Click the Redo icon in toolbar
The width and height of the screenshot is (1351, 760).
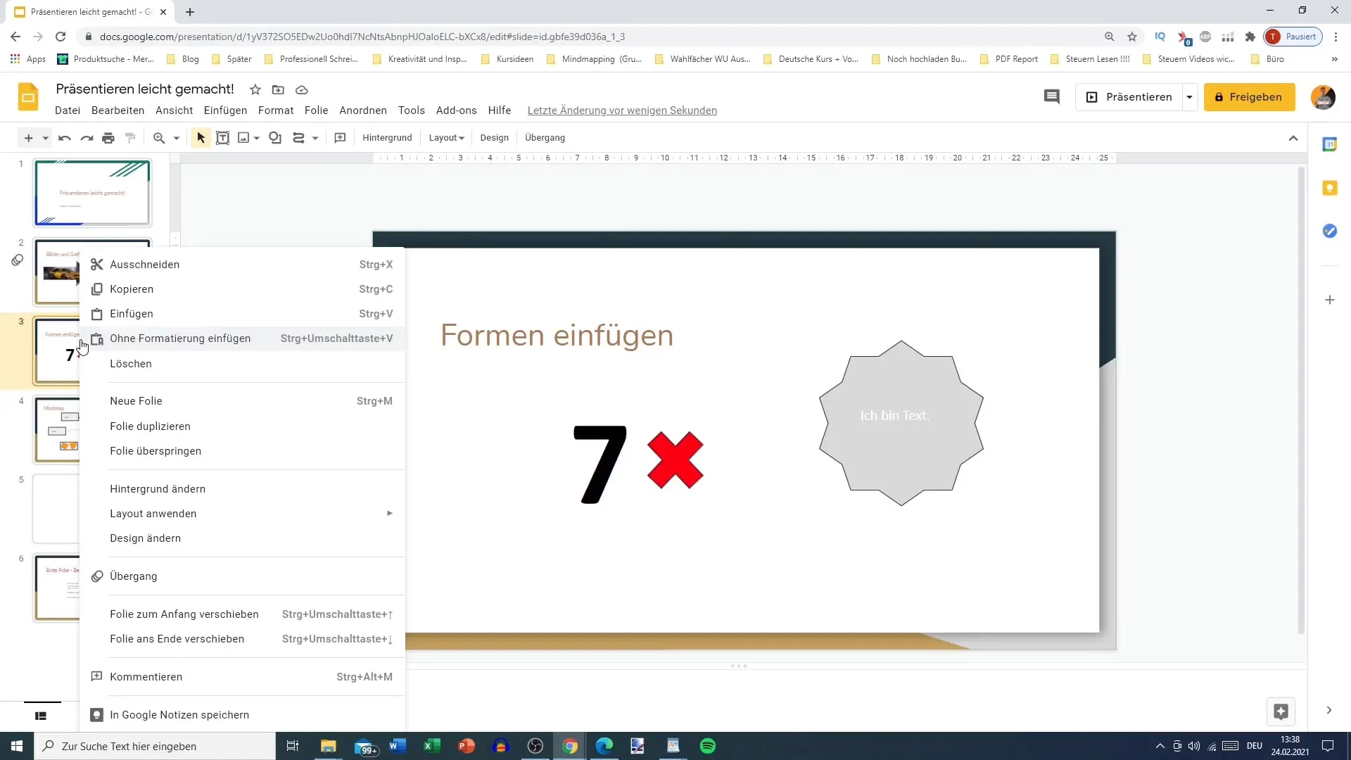(x=87, y=137)
